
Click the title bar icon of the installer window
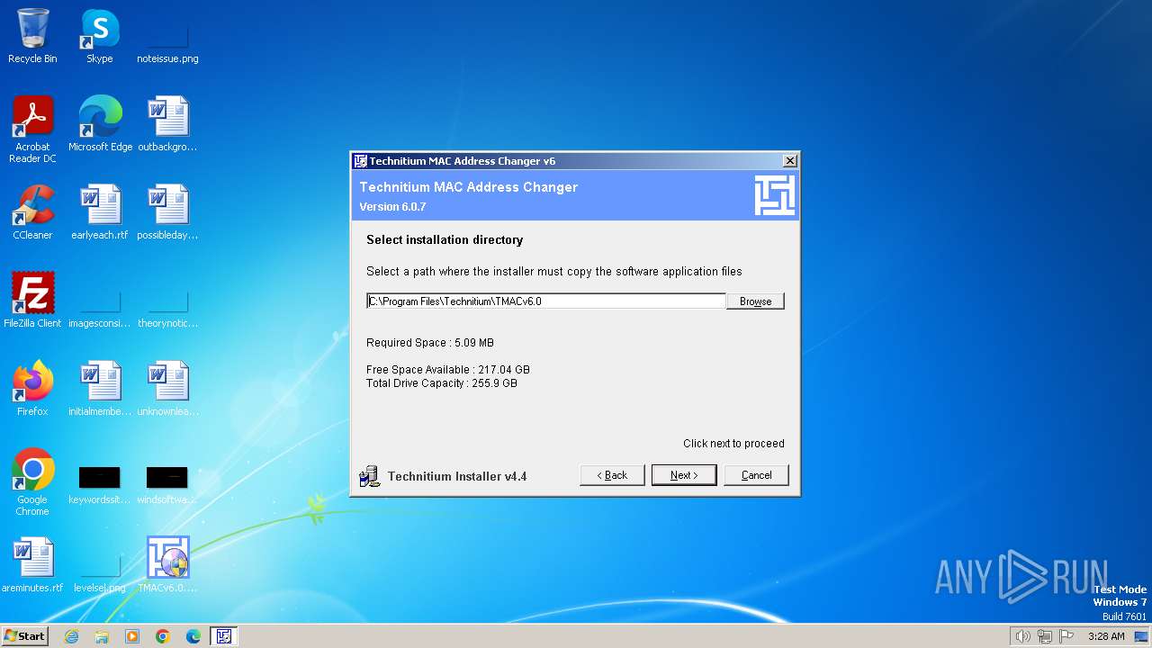click(360, 161)
